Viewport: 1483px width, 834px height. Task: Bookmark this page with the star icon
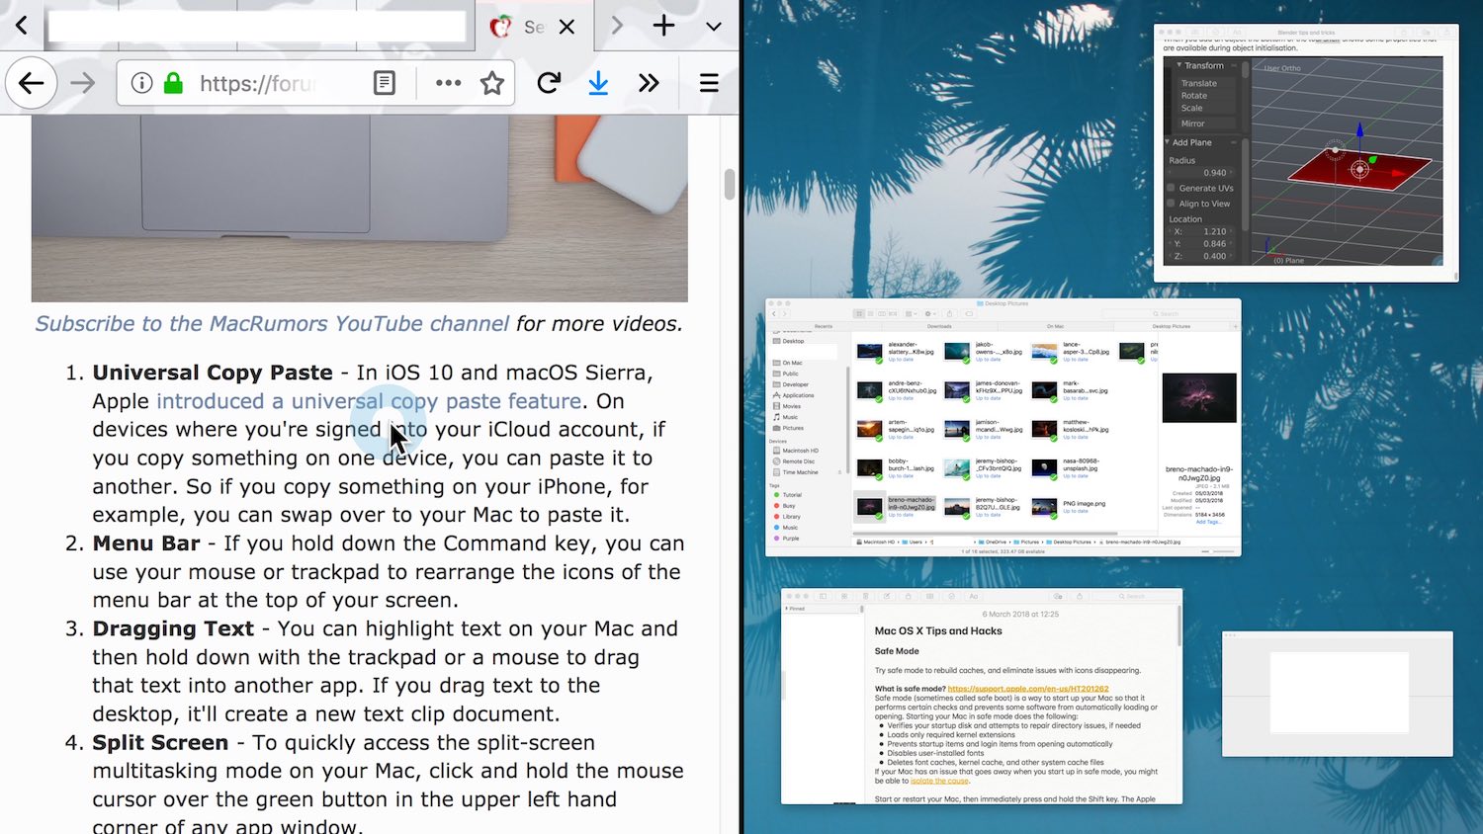(x=492, y=83)
